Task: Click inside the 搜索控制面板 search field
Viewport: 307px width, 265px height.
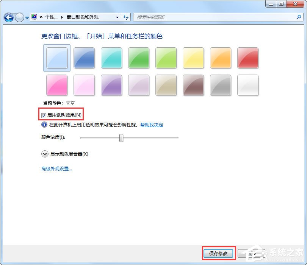Action: [x=190, y=17]
